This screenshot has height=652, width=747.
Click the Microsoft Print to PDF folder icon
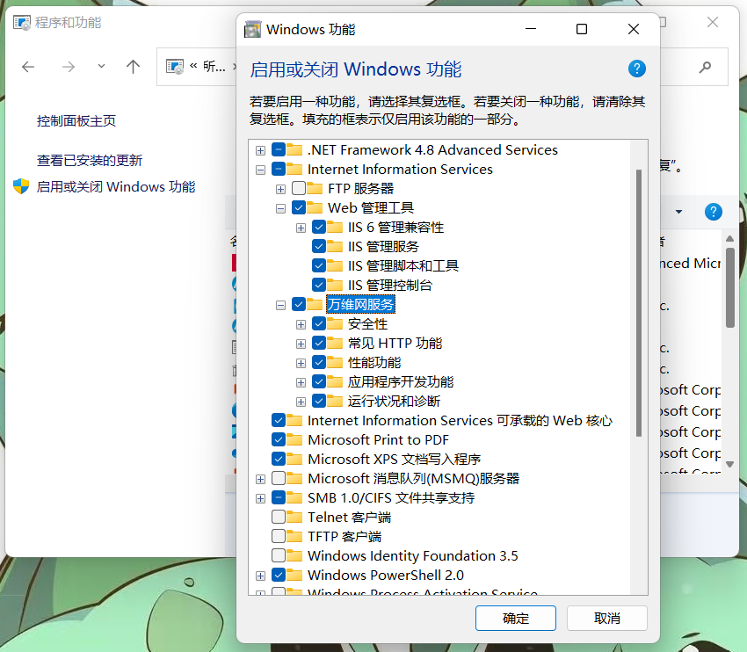pyautogui.click(x=294, y=439)
